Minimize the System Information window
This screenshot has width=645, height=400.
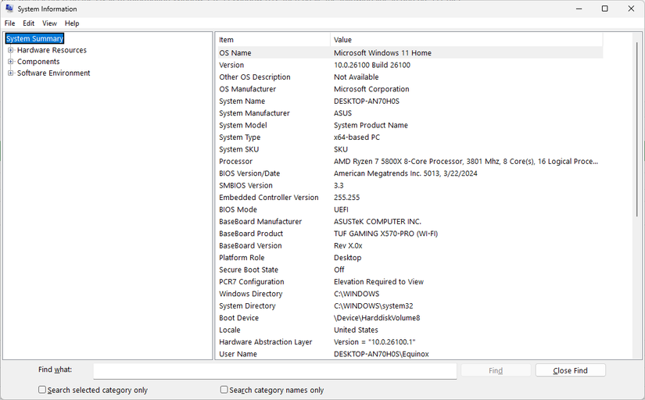(579, 9)
